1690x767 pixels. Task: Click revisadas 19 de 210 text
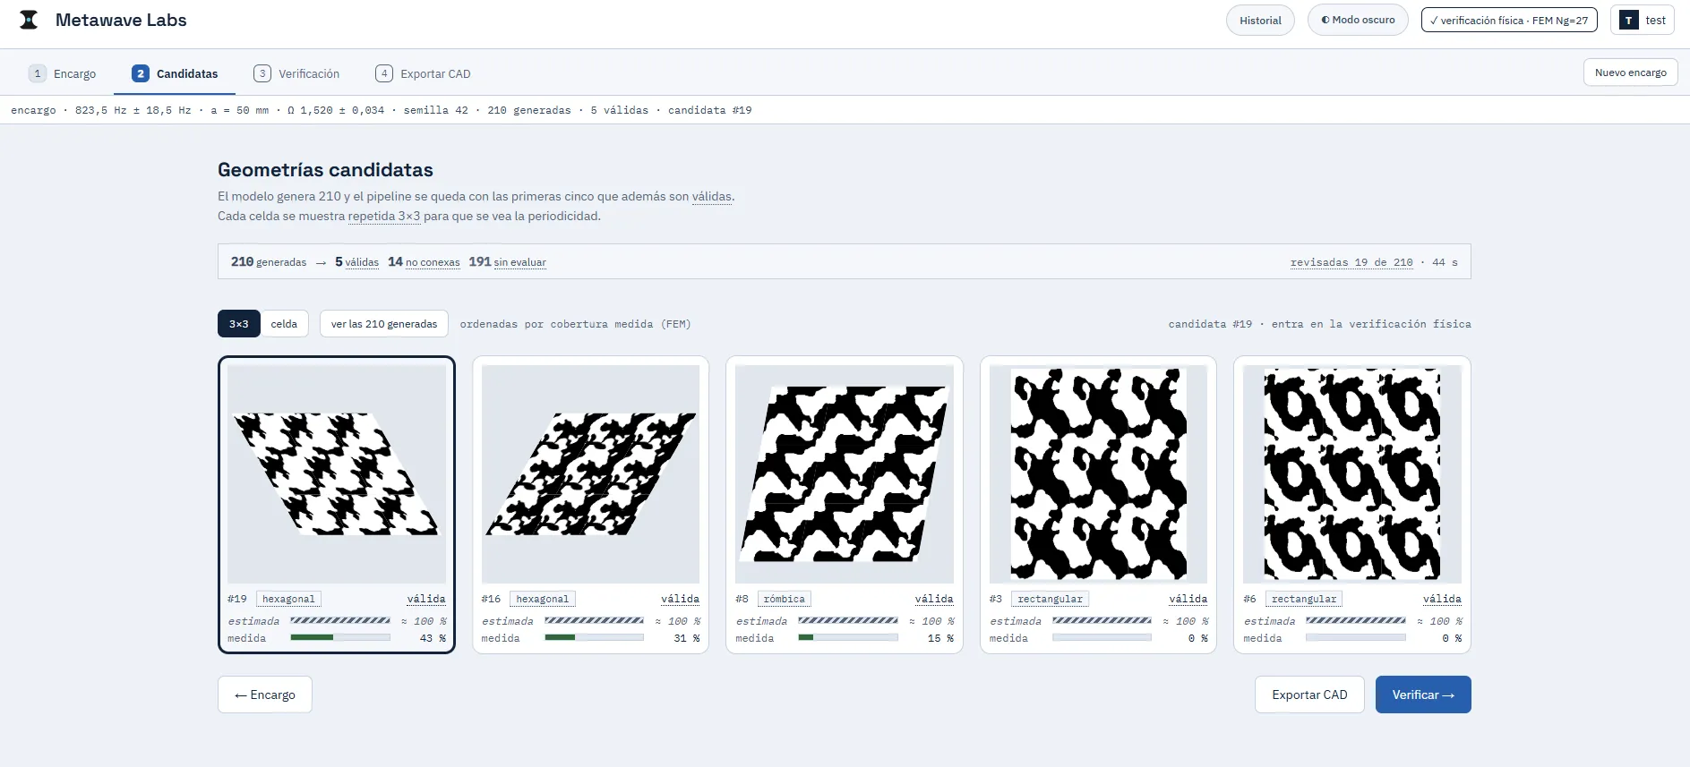click(x=1351, y=262)
